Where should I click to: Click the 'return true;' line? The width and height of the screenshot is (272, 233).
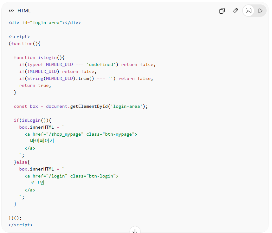pos(35,85)
